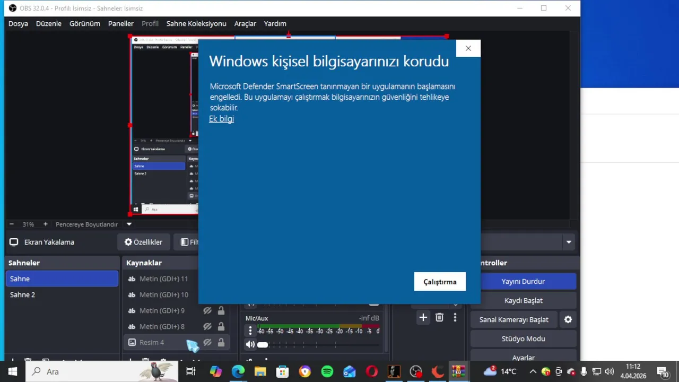Screen dimensions: 679x382
Task: Select the 'Metin (GDI+) 10' source
Action: (x=163, y=294)
